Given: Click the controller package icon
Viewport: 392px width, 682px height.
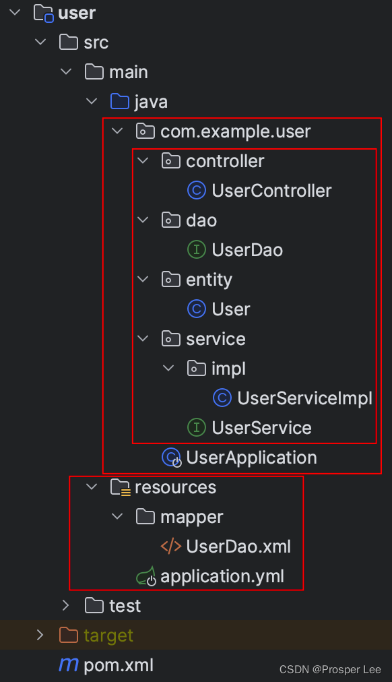Looking at the screenshot, I should pos(171,161).
